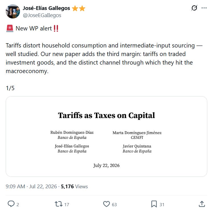The image size is (213, 211).
Task: Repost this tweet using the retweet icon
Action: [59, 204]
